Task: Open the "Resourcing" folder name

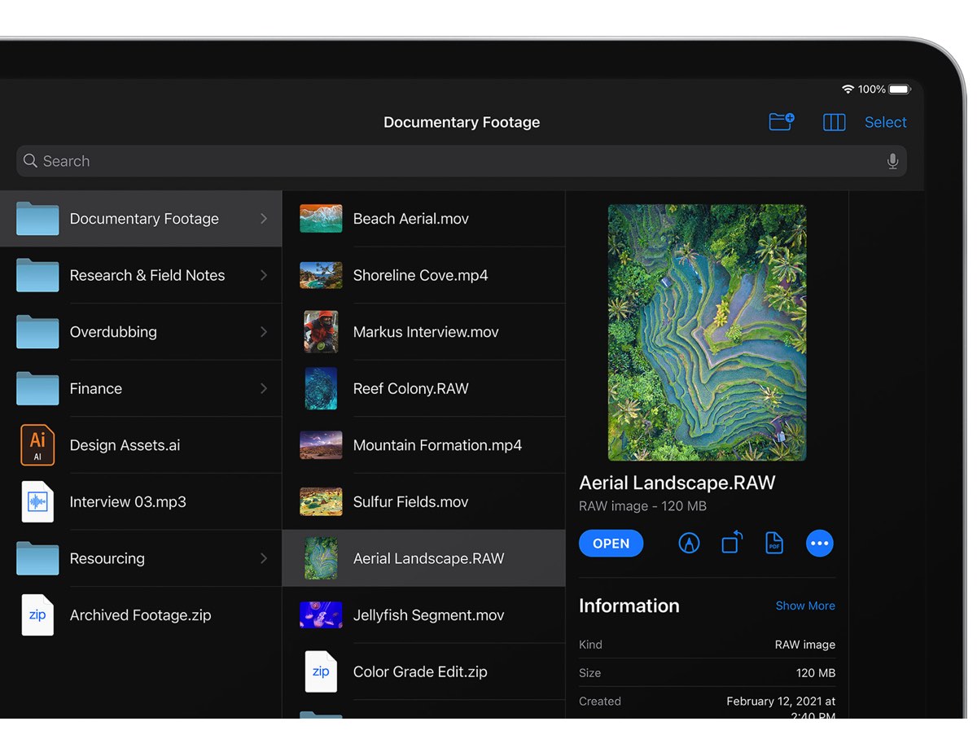Action: pyautogui.click(x=107, y=558)
